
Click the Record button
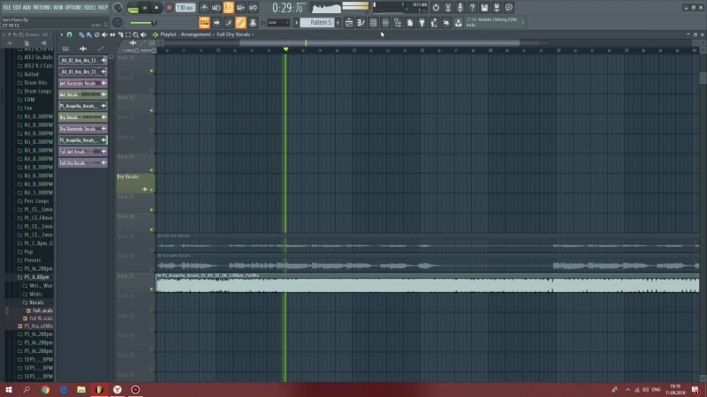(169, 8)
